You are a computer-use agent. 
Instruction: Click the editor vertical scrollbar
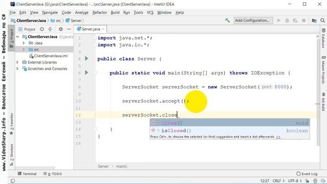pyautogui.click(x=318, y=92)
